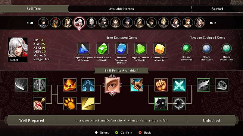Click the Confirm button prompt
This screenshot has height=136, width=243.
point(124,133)
